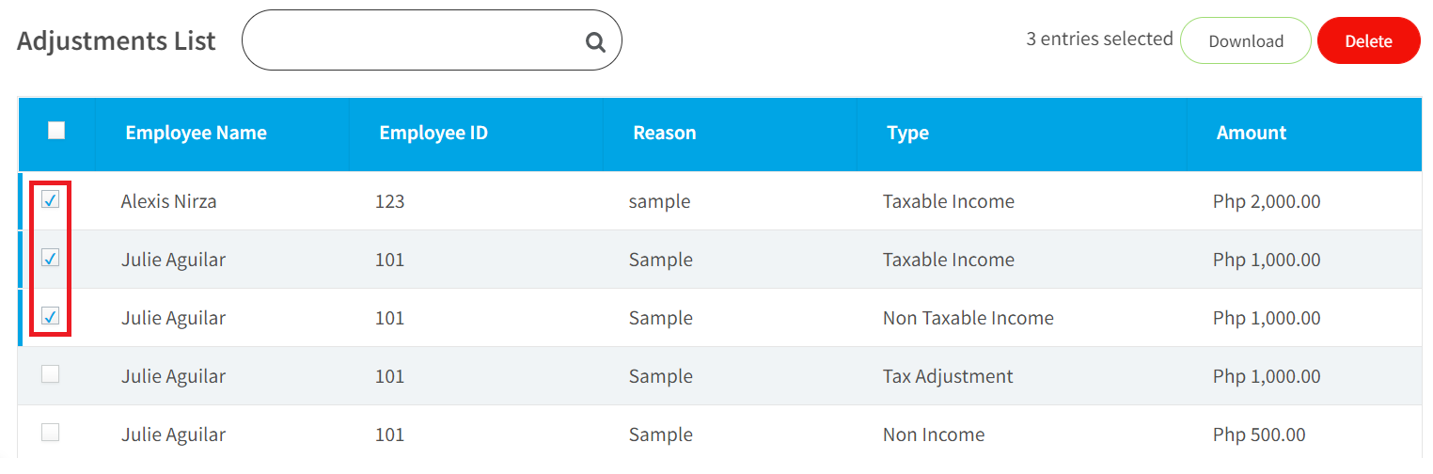Image resolution: width=1433 pixels, height=474 pixels.
Task: Uncheck Julie Aguilar Taxable Income checkbox
Action: tap(51, 258)
